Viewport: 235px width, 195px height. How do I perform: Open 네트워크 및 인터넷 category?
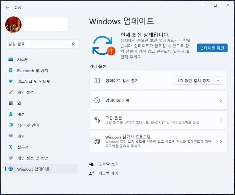[42, 81]
